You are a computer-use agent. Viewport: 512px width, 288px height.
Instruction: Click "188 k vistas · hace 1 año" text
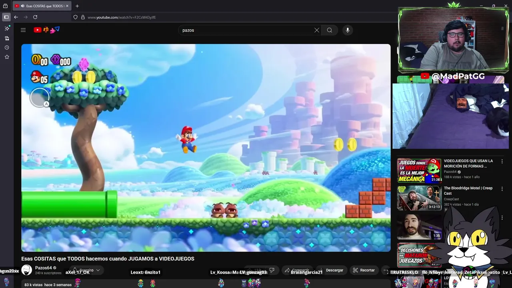coord(462,177)
